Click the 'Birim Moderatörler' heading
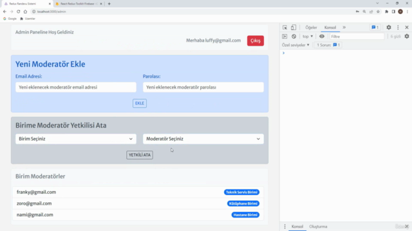Screen dimensions: 412x231 [x=40, y=176]
